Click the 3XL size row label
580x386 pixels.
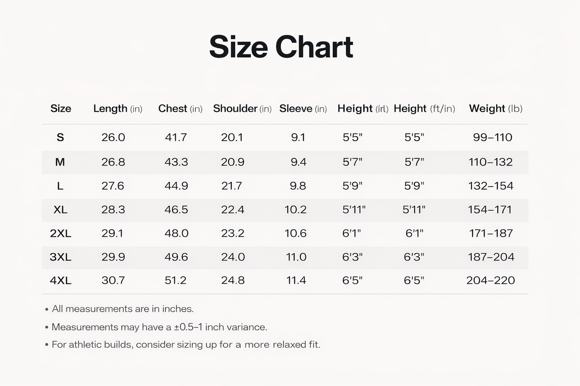pos(61,257)
